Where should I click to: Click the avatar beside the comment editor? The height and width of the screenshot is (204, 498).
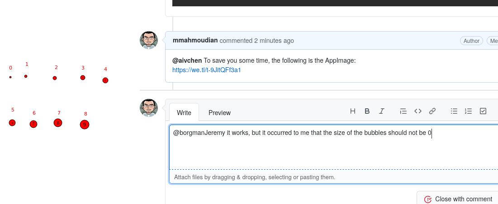coord(149,108)
